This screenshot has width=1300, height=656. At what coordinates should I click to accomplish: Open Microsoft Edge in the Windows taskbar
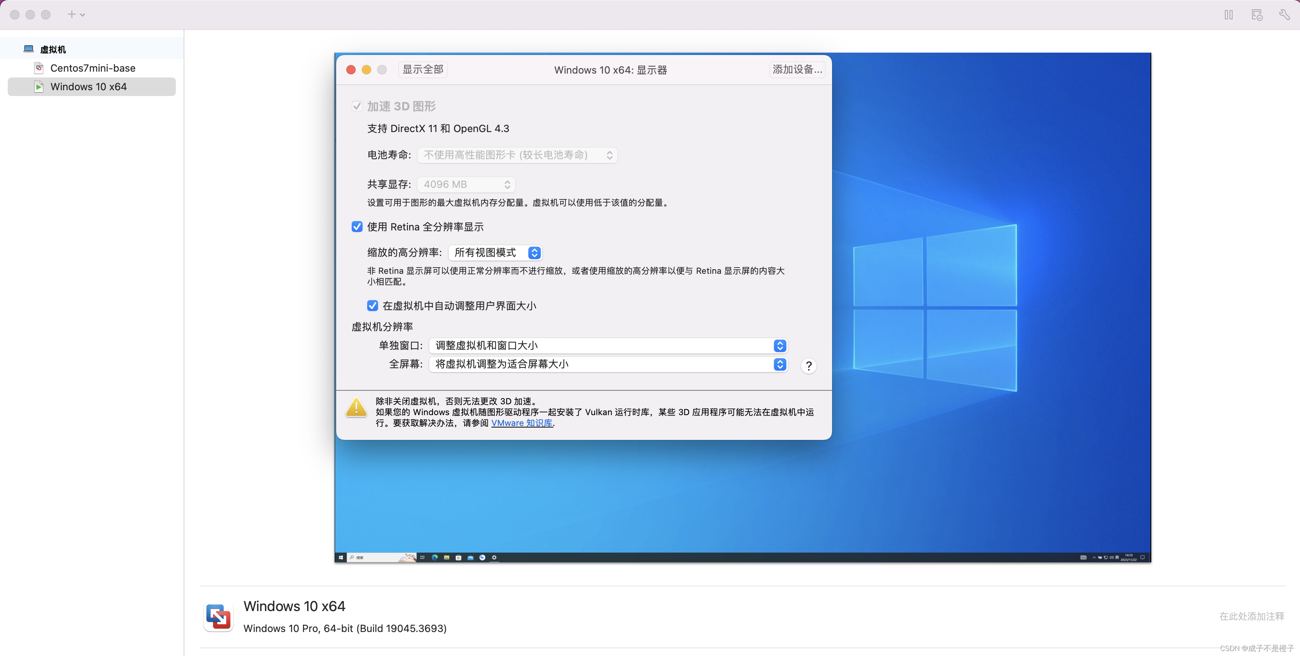pos(435,558)
